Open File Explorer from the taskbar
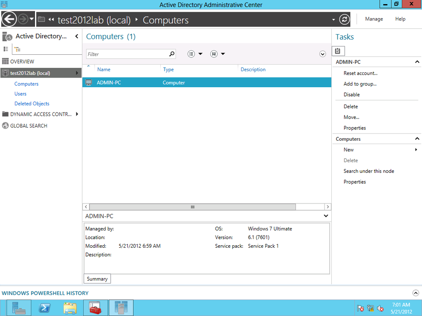 click(x=70, y=308)
